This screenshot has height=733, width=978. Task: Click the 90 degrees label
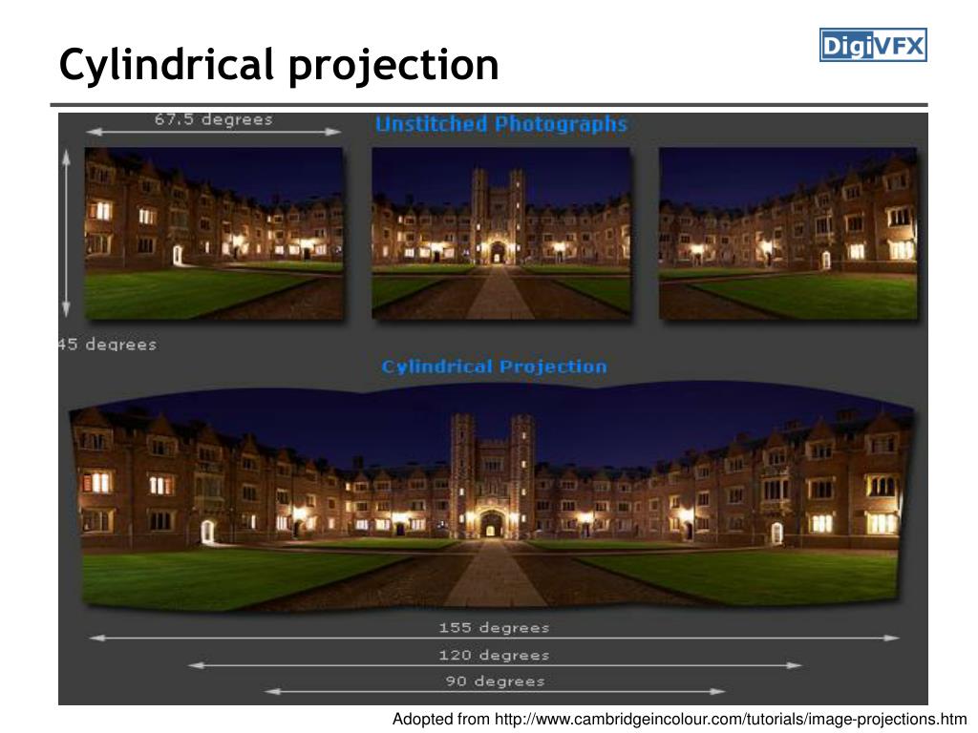pos(496,681)
